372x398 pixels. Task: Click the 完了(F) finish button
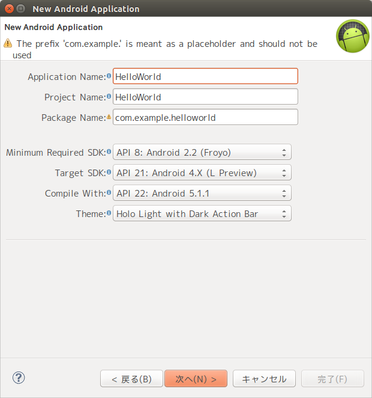click(333, 379)
